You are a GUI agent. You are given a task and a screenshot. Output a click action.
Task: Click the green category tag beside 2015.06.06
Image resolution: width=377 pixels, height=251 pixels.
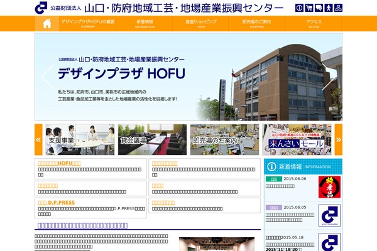[273, 179]
